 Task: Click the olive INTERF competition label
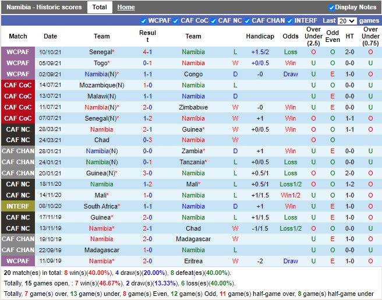18,206
